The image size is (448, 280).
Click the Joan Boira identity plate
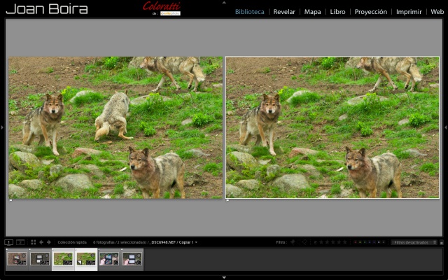coord(47,8)
